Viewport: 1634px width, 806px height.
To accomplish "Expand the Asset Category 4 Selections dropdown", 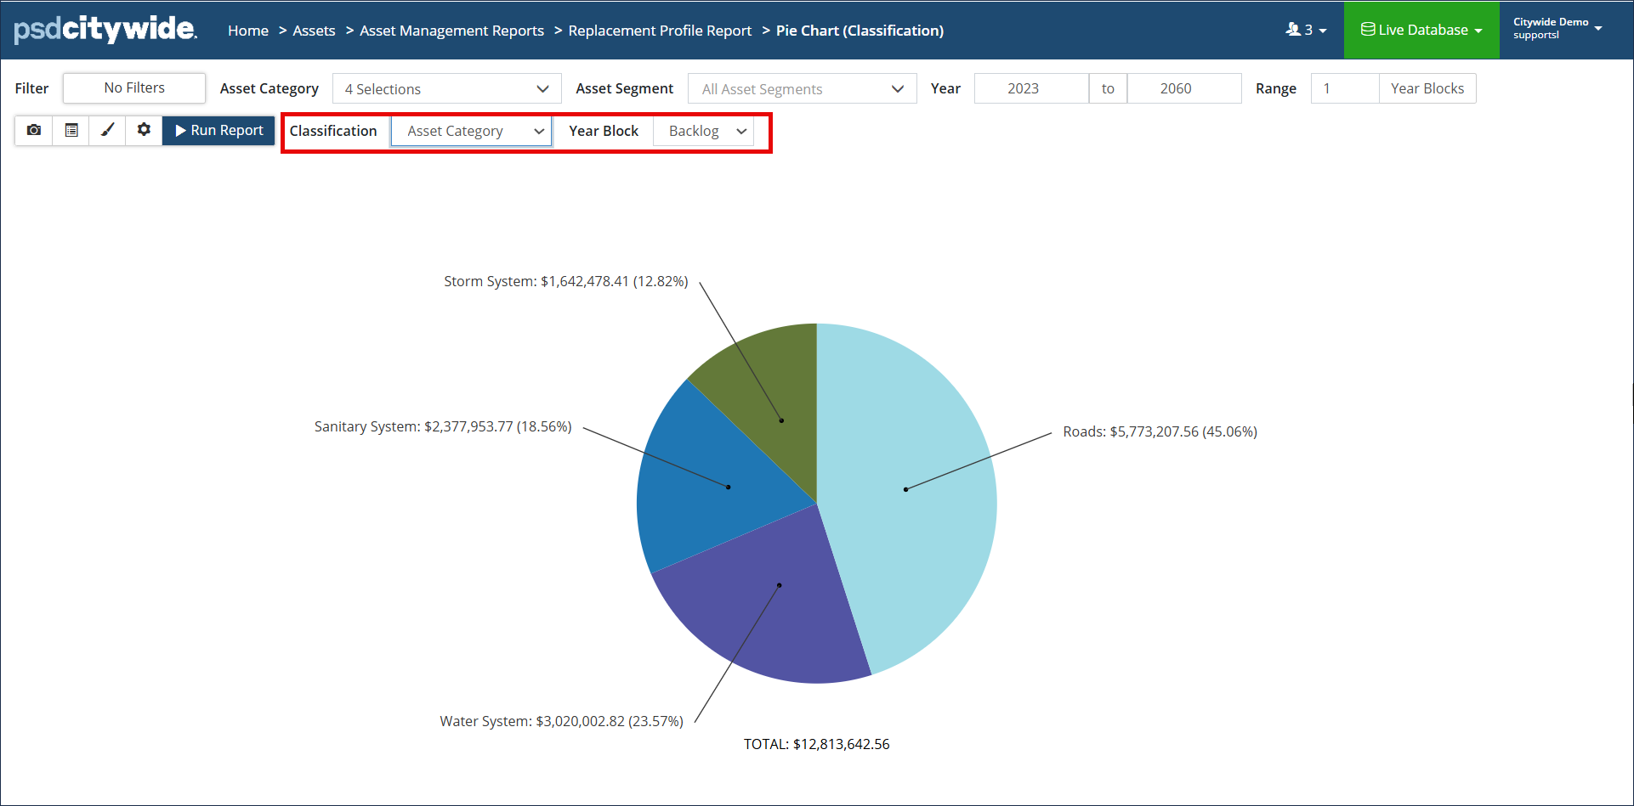I will (x=446, y=89).
